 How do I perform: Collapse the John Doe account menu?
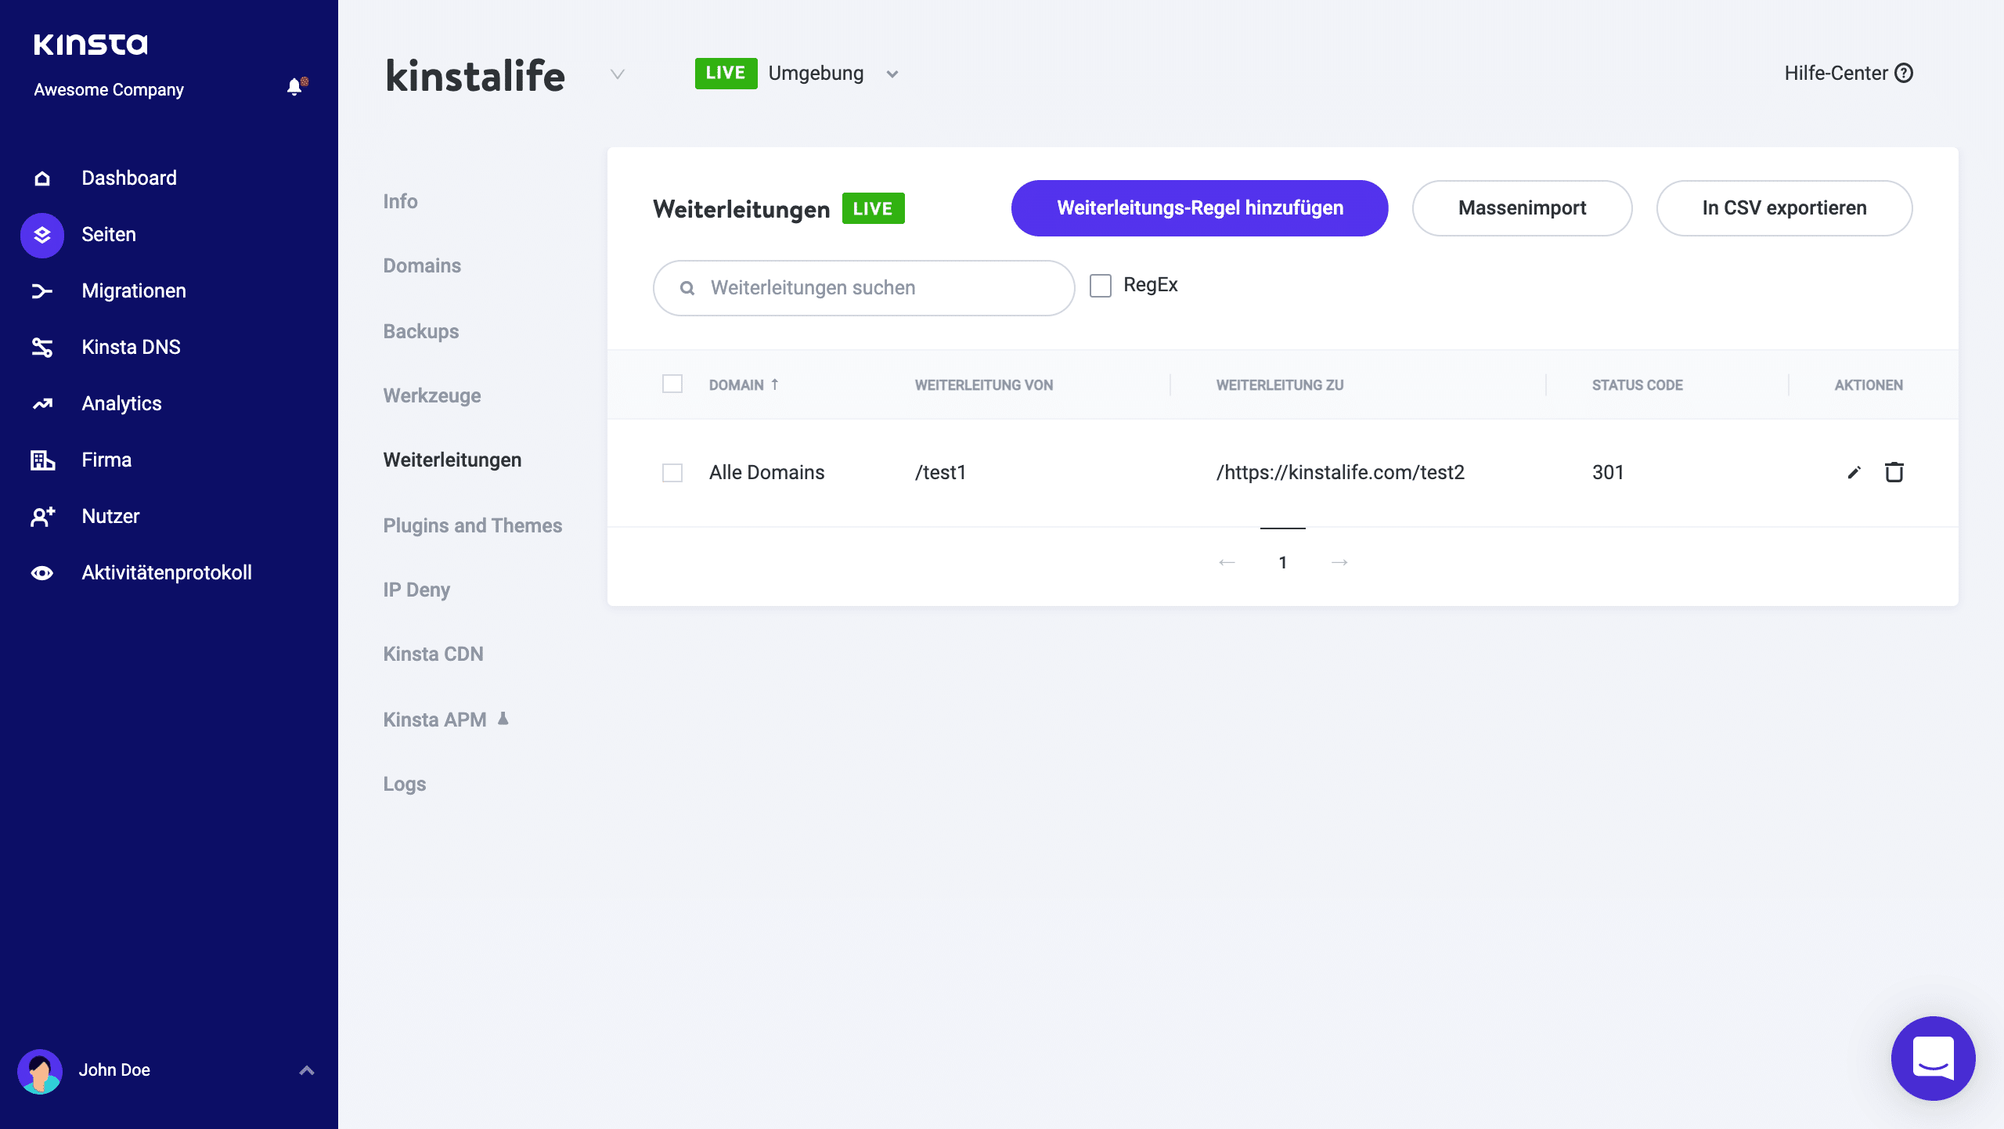pos(305,1069)
